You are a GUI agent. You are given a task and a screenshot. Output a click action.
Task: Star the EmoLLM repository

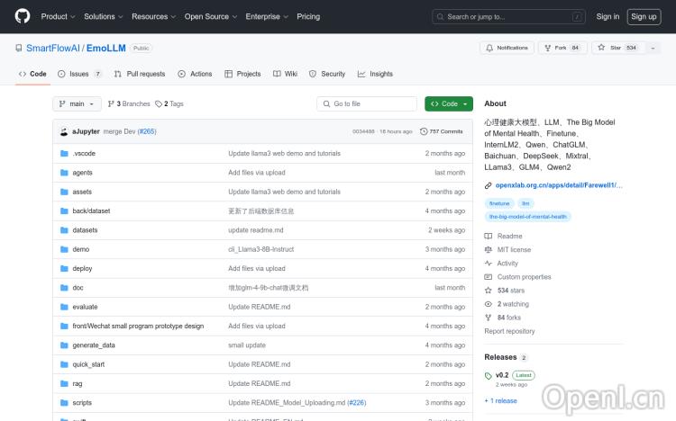pyautogui.click(x=610, y=48)
